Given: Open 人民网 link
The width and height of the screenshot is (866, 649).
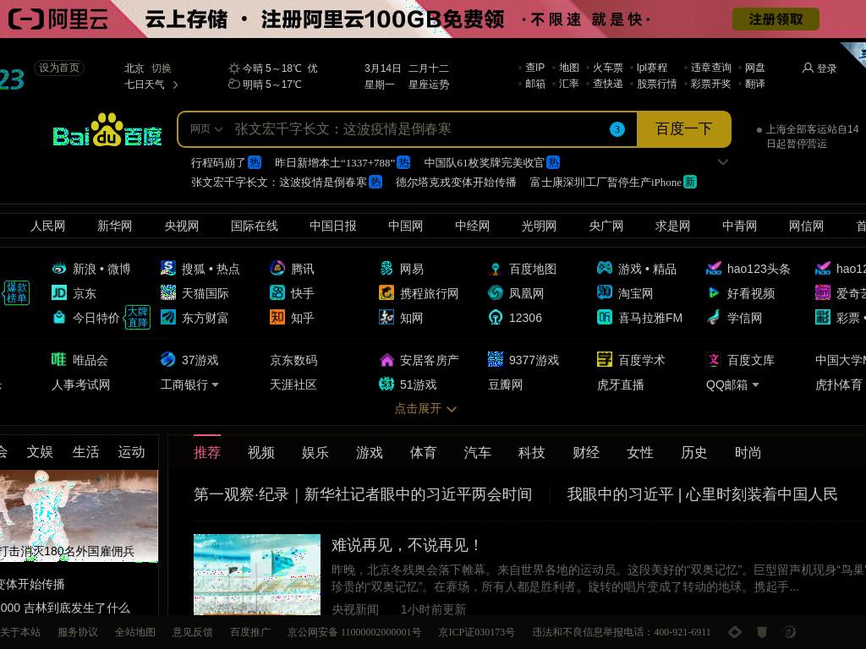Looking at the screenshot, I should [47, 226].
